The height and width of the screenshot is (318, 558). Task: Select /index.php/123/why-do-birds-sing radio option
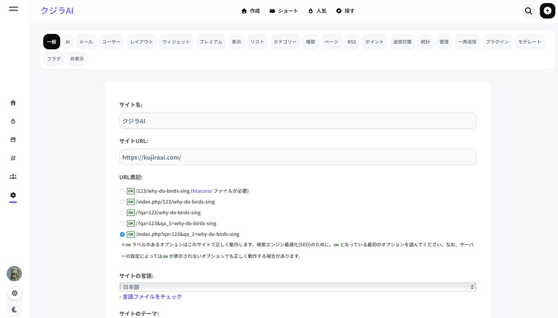122,202
